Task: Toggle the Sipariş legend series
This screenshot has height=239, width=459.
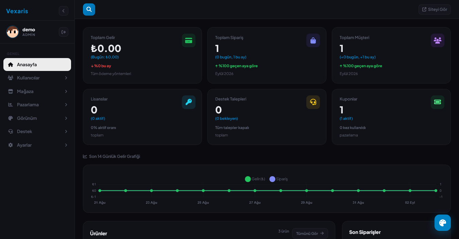Action: pyautogui.click(x=278, y=179)
